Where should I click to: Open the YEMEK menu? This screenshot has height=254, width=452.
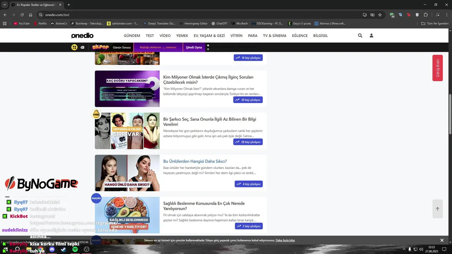[x=182, y=36]
